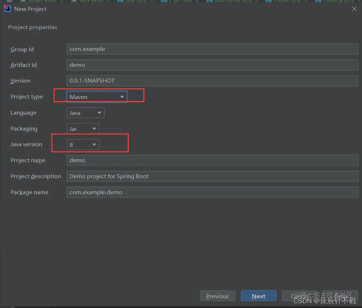Click the Project name input field
The image size is (362, 308).
(x=212, y=160)
